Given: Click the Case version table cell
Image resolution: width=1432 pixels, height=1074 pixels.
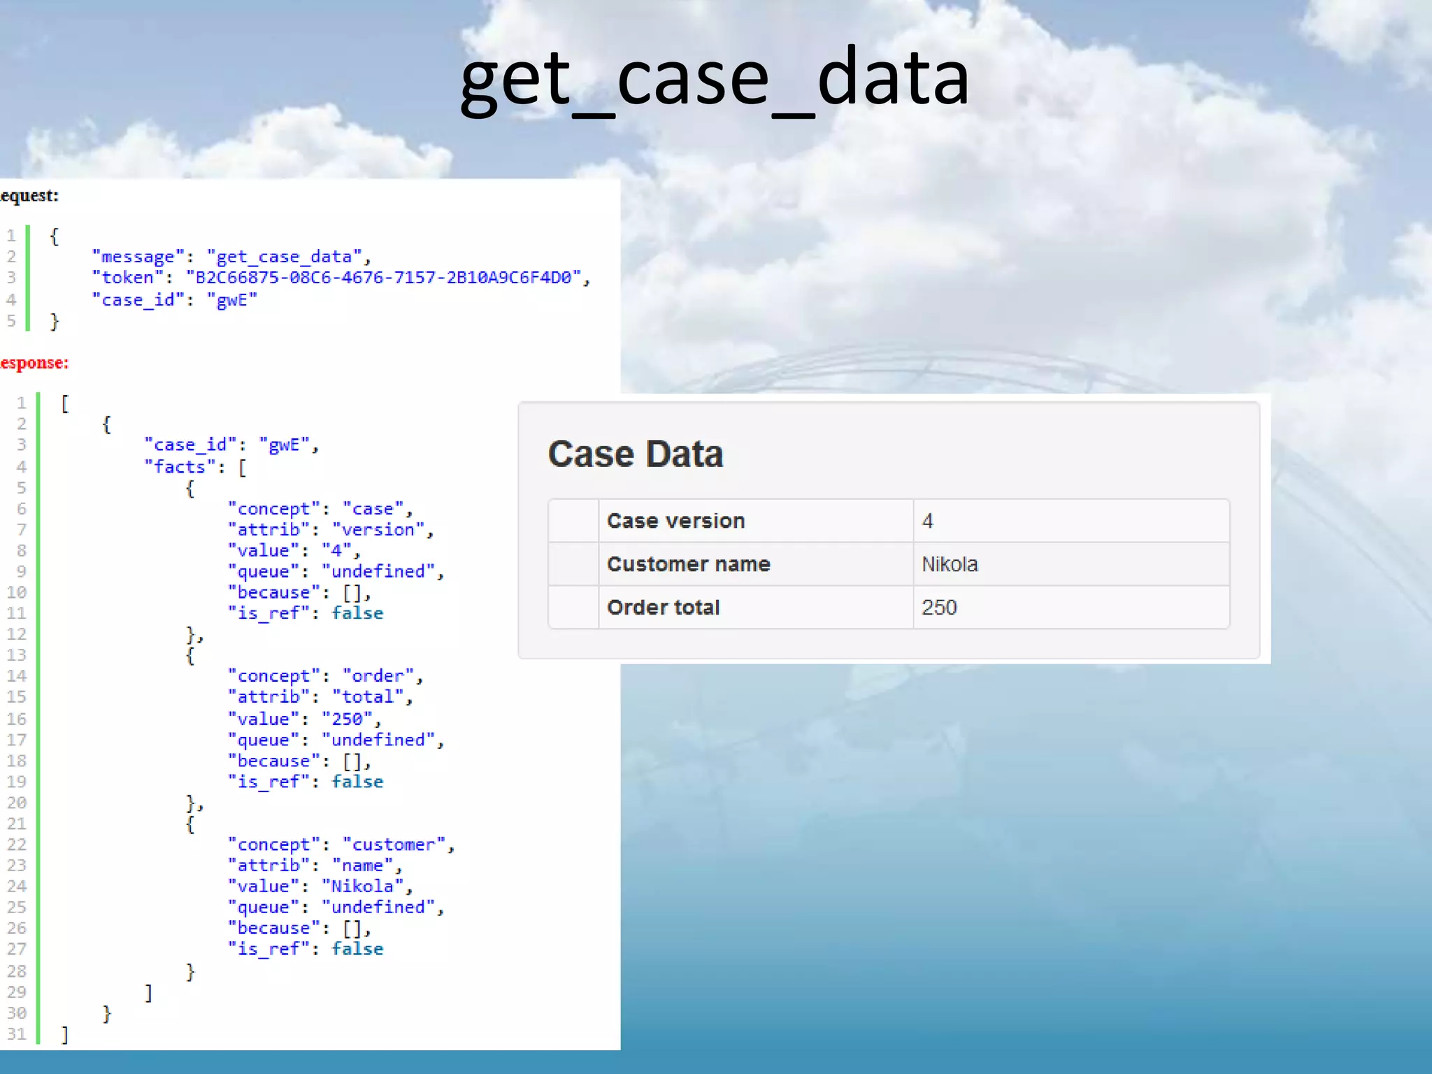Looking at the screenshot, I should pos(756,521).
